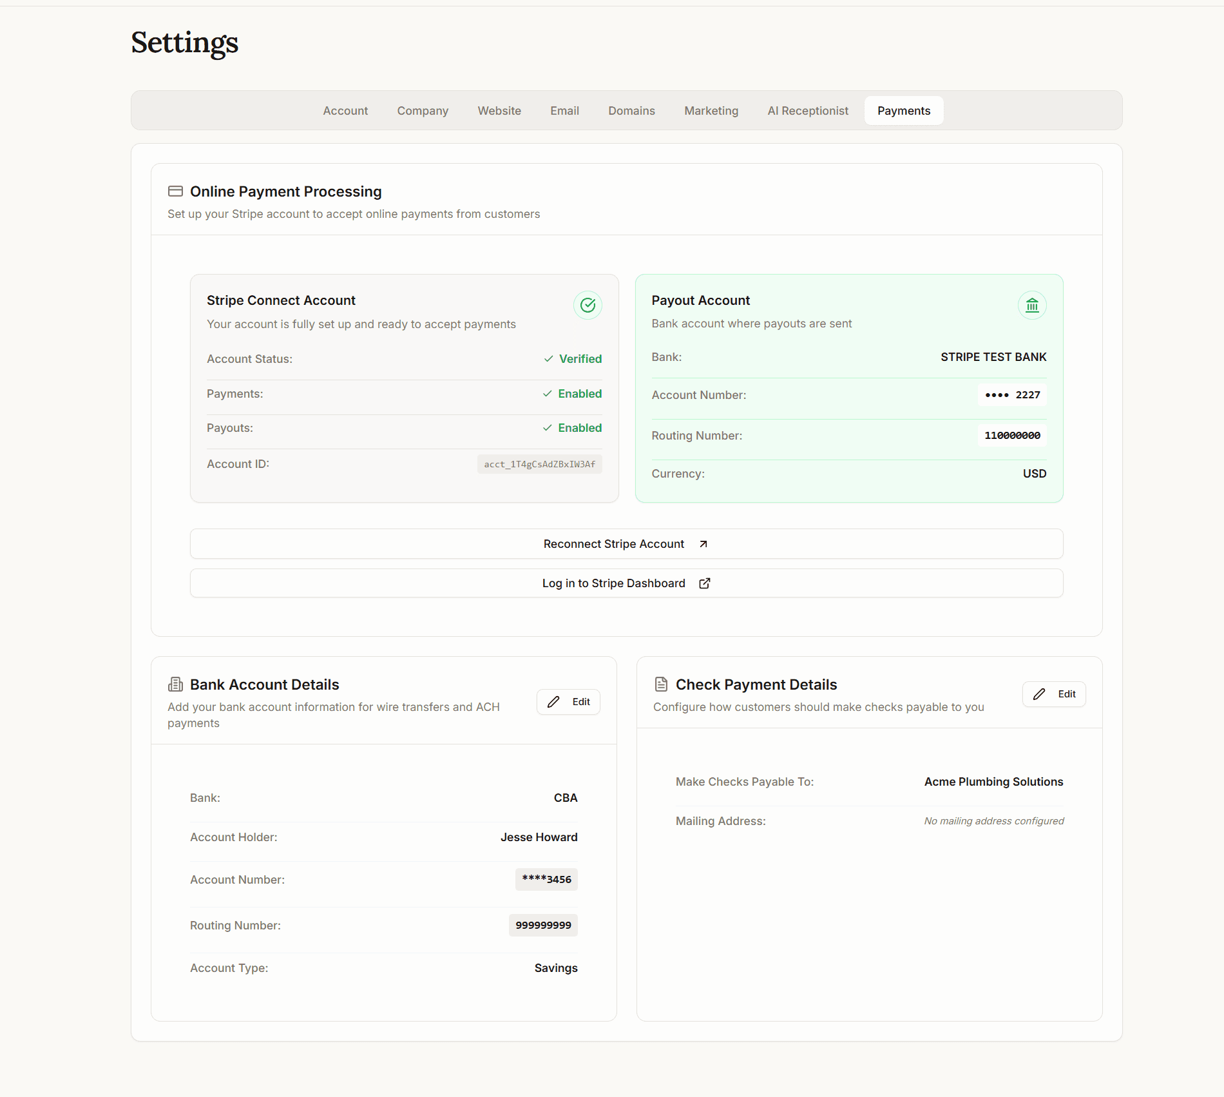Click the payout routing number 110000000
Image resolution: width=1224 pixels, height=1097 pixels.
(1012, 436)
